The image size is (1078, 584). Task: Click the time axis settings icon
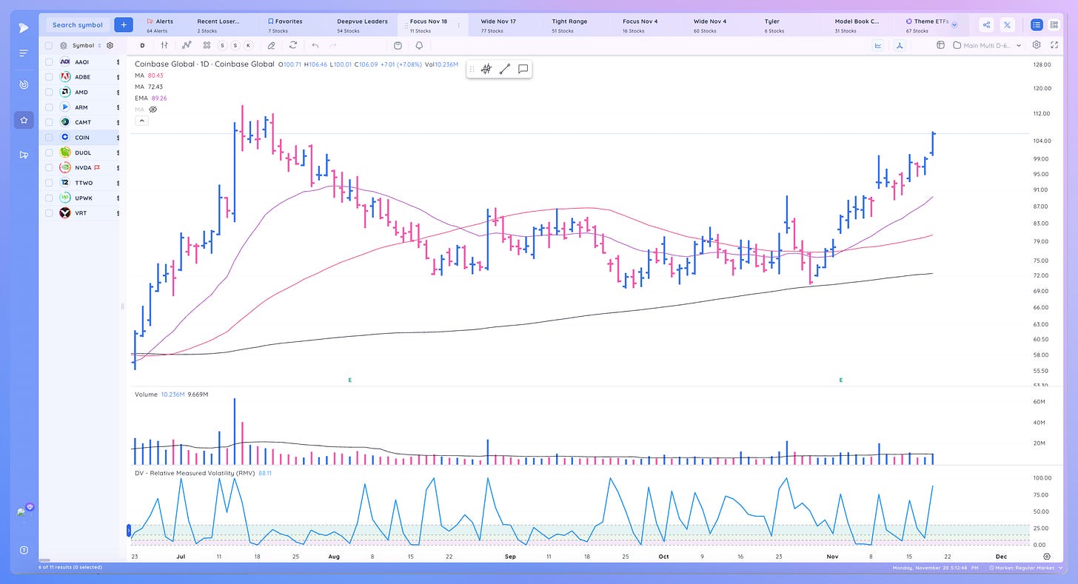1047,555
